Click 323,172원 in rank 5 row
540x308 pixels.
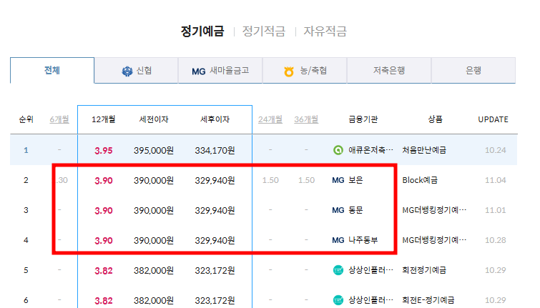pyautogui.click(x=215, y=271)
